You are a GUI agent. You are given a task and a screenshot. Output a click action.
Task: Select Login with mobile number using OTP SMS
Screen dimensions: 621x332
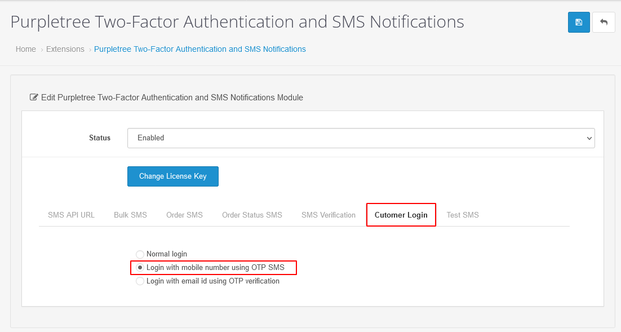(x=140, y=267)
